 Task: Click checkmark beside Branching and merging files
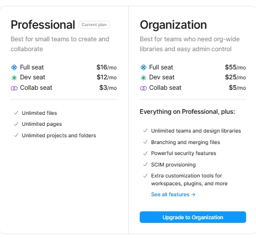145,142
